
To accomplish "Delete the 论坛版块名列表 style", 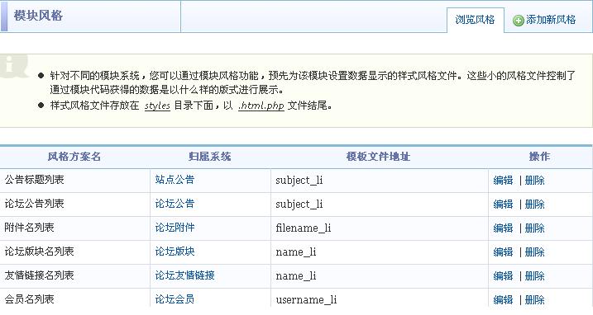I will pos(535,252).
